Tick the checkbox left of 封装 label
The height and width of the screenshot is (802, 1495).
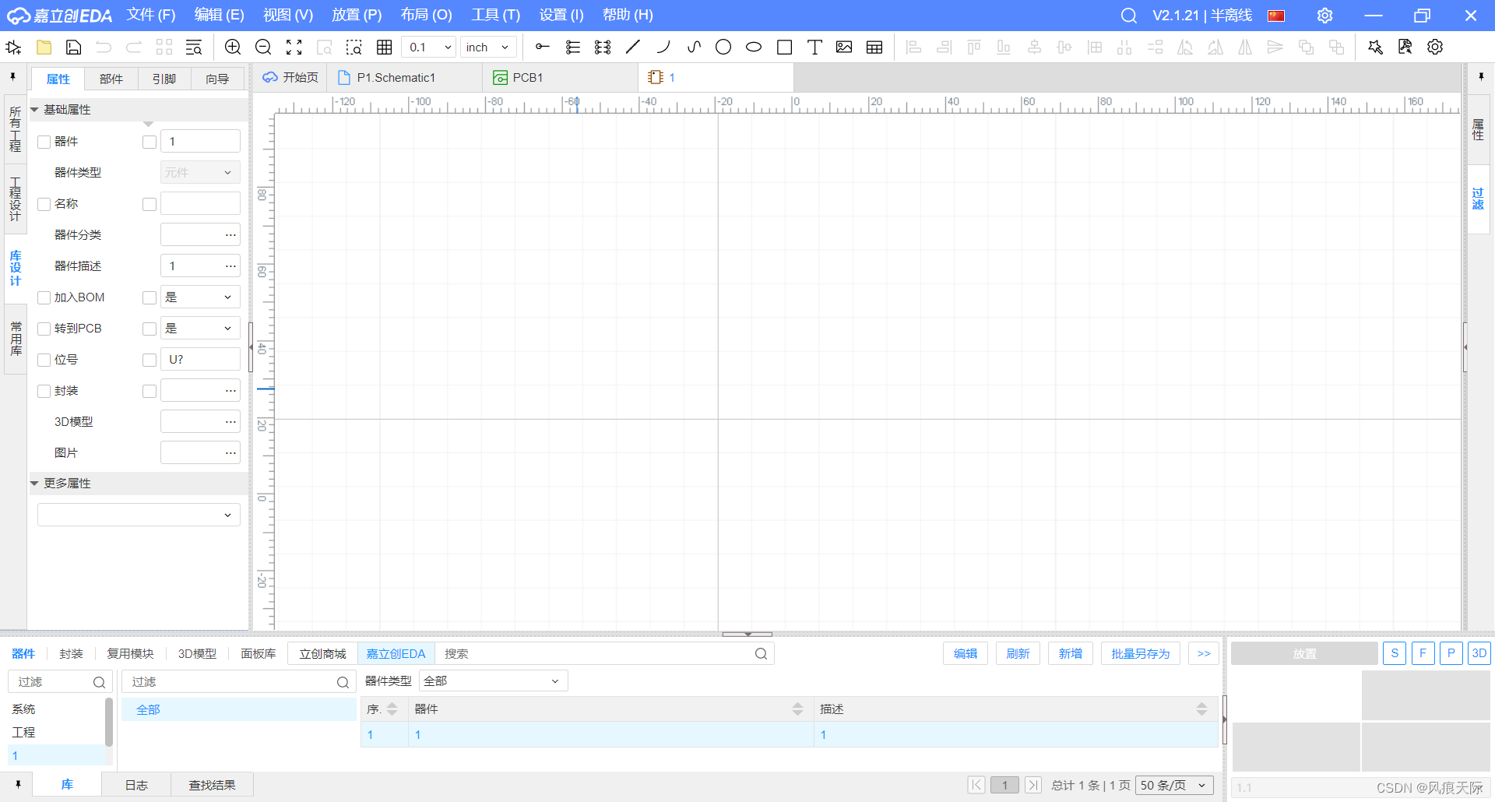(44, 391)
